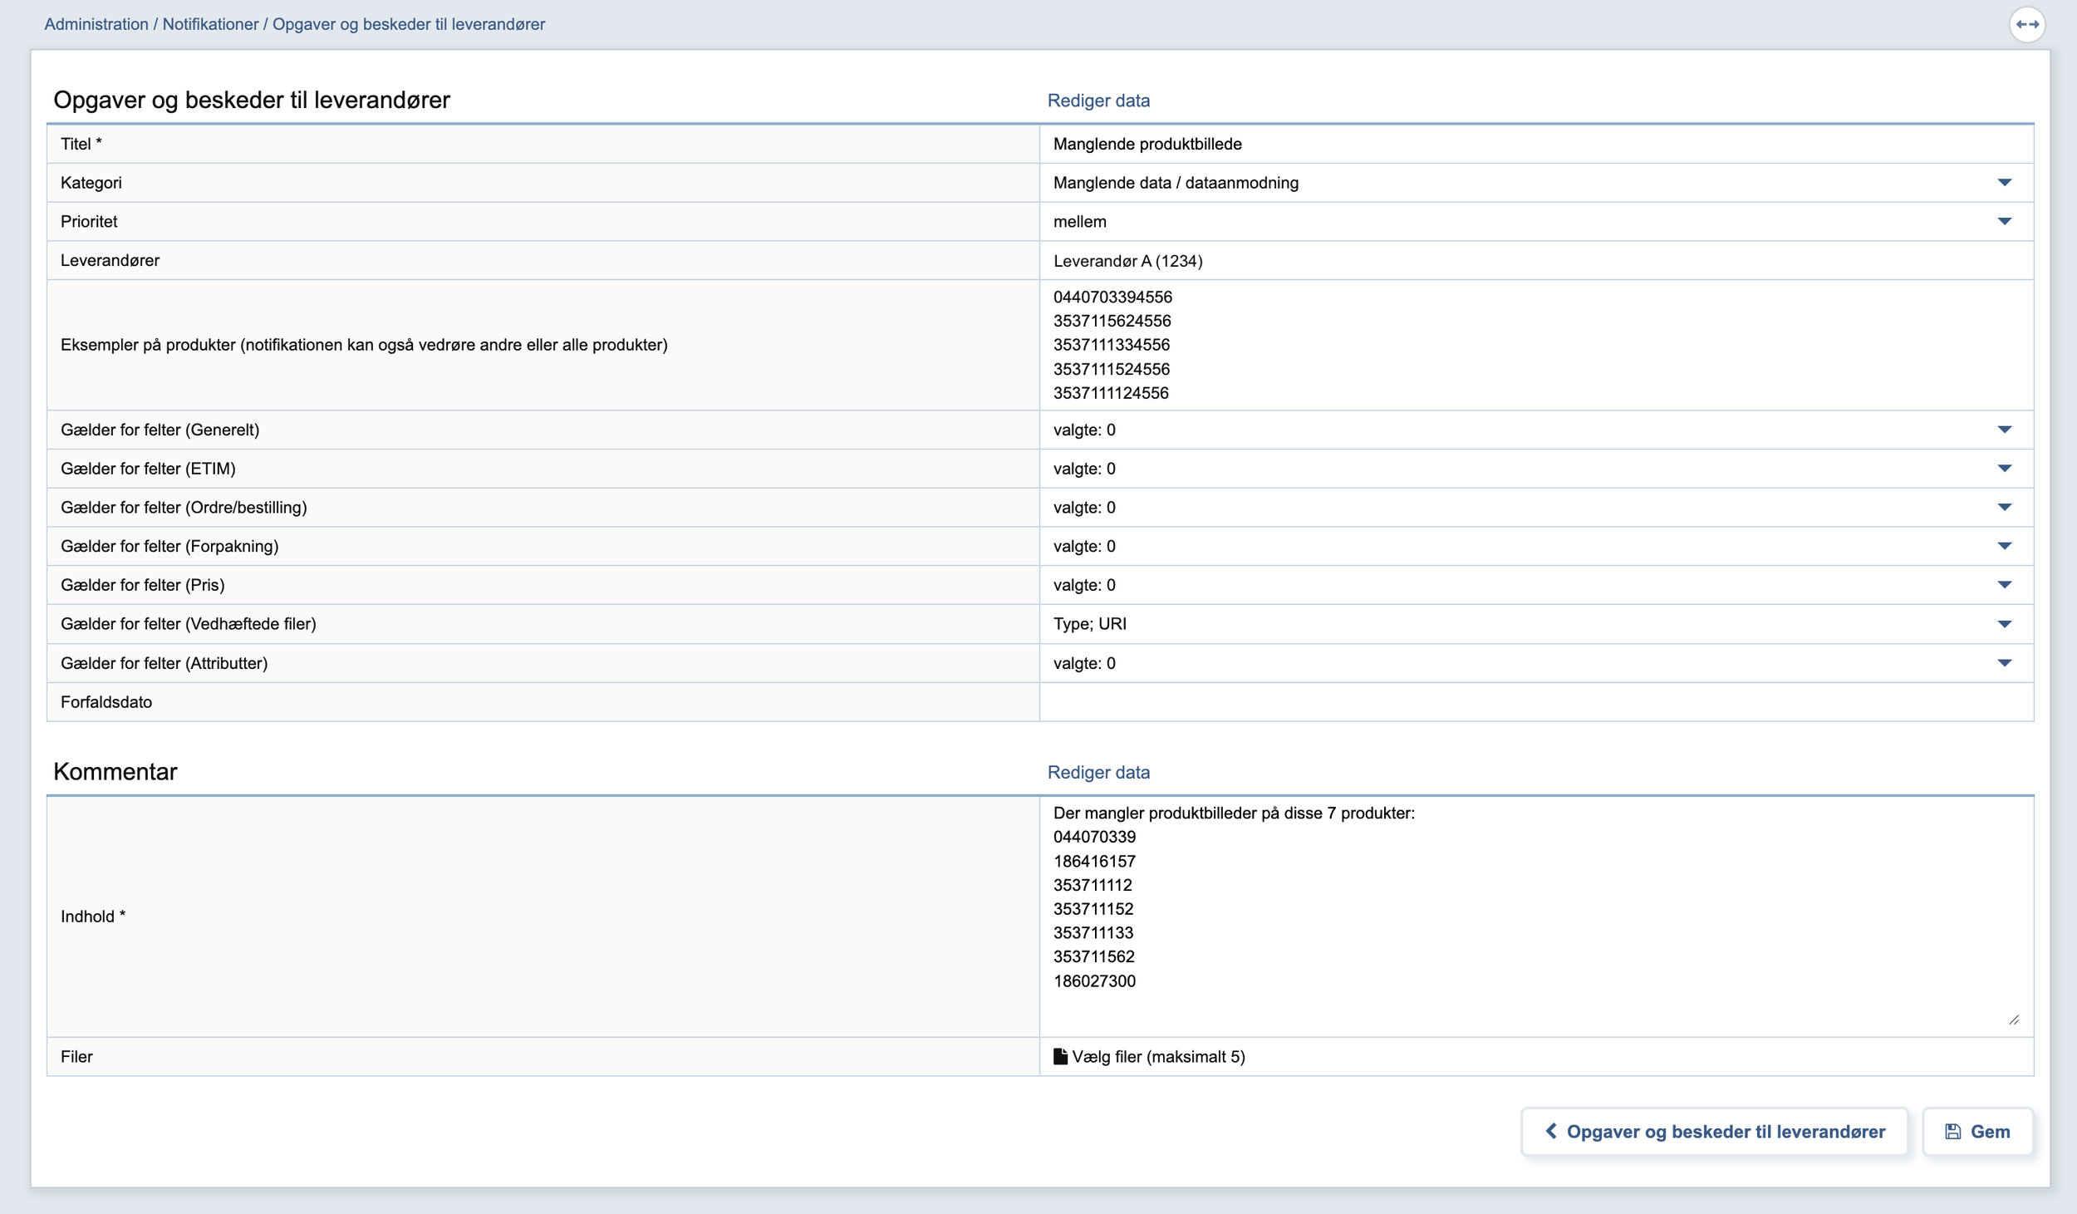Grab the Indhold textarea resize handle

coord(2014,1020)
